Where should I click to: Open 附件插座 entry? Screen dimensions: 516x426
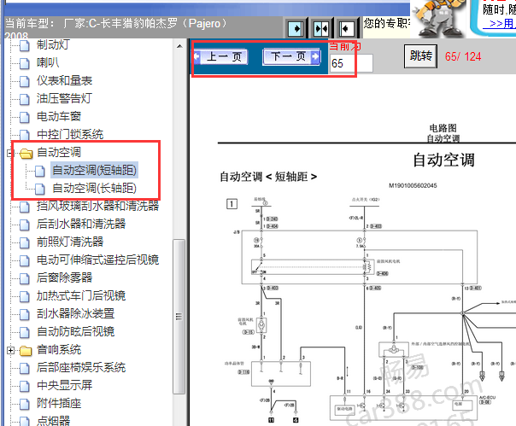[59, 403]
